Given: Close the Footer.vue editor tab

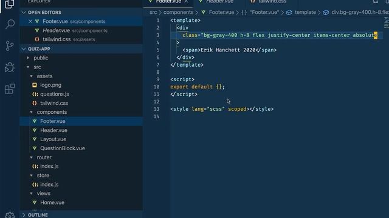Looking at the screenshot, I should pos(187,2).
